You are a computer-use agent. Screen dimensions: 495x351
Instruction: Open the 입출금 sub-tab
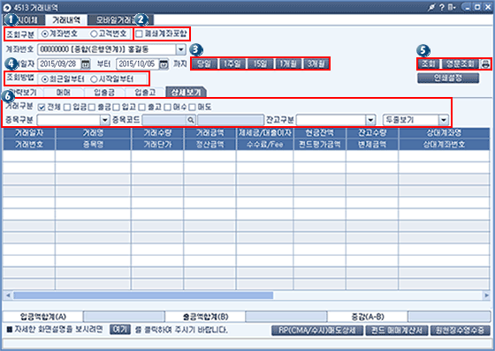click(104, 93)
